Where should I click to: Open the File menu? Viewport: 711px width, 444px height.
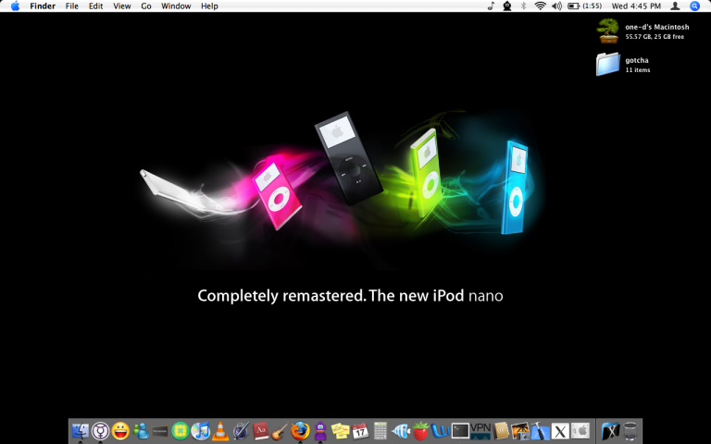click(x=71, y=6)
